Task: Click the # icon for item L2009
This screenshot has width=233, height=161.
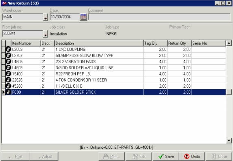Action: click(8, 49)
